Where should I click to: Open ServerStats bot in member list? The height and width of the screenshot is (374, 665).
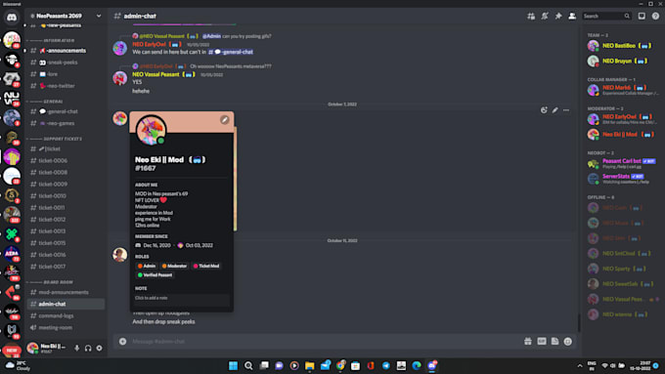(x=623, y=179)
